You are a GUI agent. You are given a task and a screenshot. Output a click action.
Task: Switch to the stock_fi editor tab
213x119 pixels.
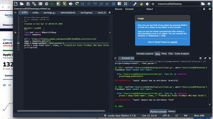click(x=102, y=13)
